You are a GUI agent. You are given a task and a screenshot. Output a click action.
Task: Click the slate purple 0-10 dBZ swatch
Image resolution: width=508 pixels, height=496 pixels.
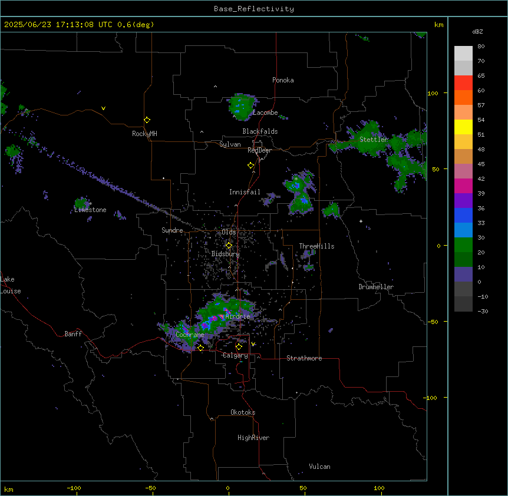click(463, 275)
